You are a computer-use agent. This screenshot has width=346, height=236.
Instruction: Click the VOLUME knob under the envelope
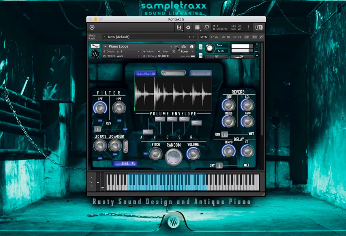pyautogui.click(x=193, y=154)
